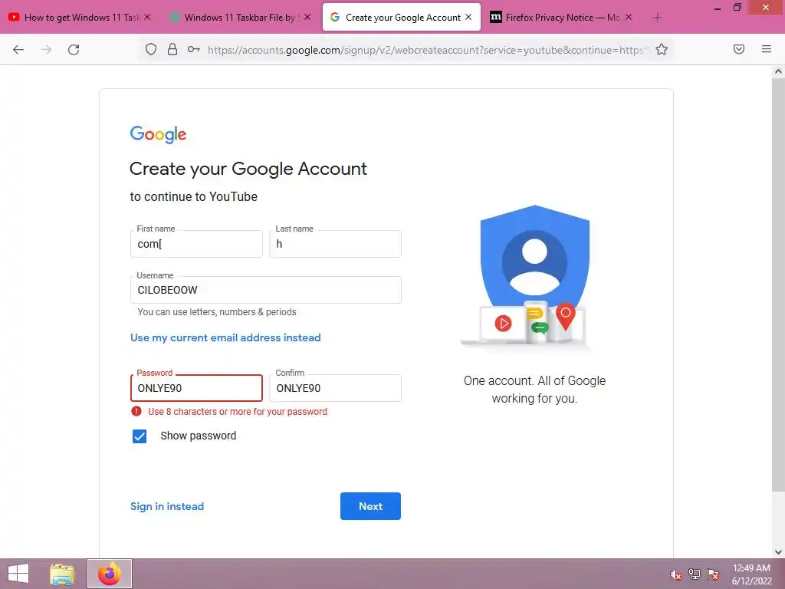Click the muted volume tray icon

click(x=675, y=574)
